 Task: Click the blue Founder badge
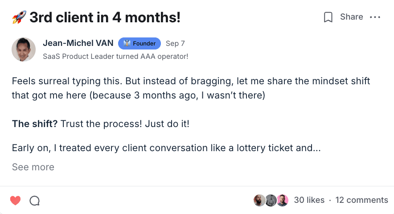(x=140, y=44)
